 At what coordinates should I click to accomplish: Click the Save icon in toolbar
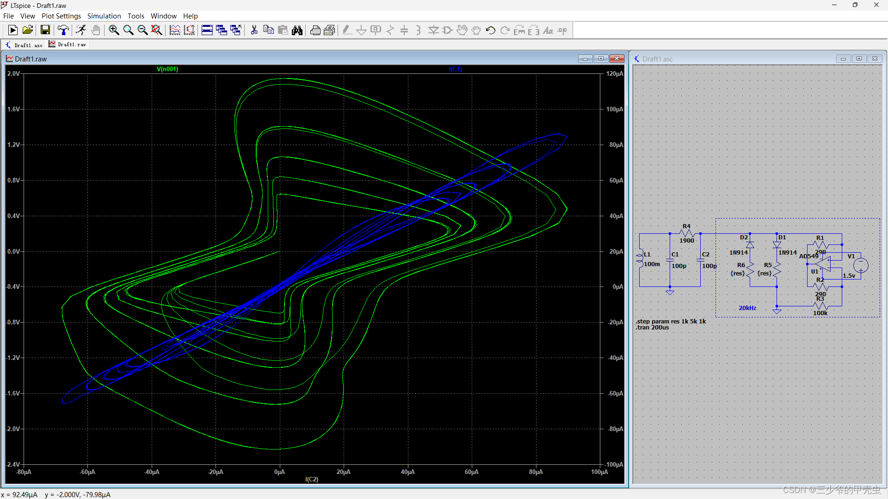[x=45, y=30]
